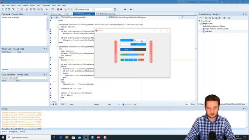Click the top blue progress bar in app
The height and width of the screenshot is (140, 249).
click(133, 40)
